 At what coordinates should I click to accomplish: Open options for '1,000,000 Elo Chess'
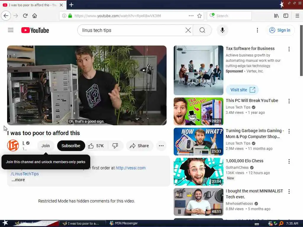pos(289,161)
